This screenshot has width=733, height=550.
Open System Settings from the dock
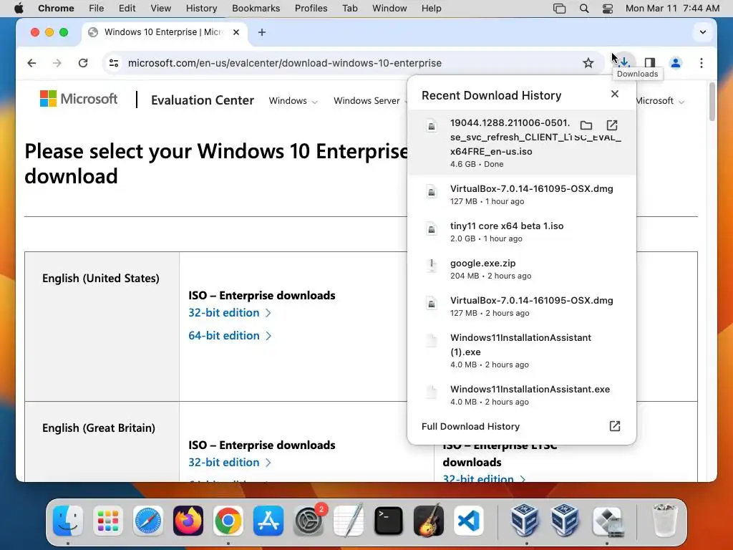click(309, 521)
